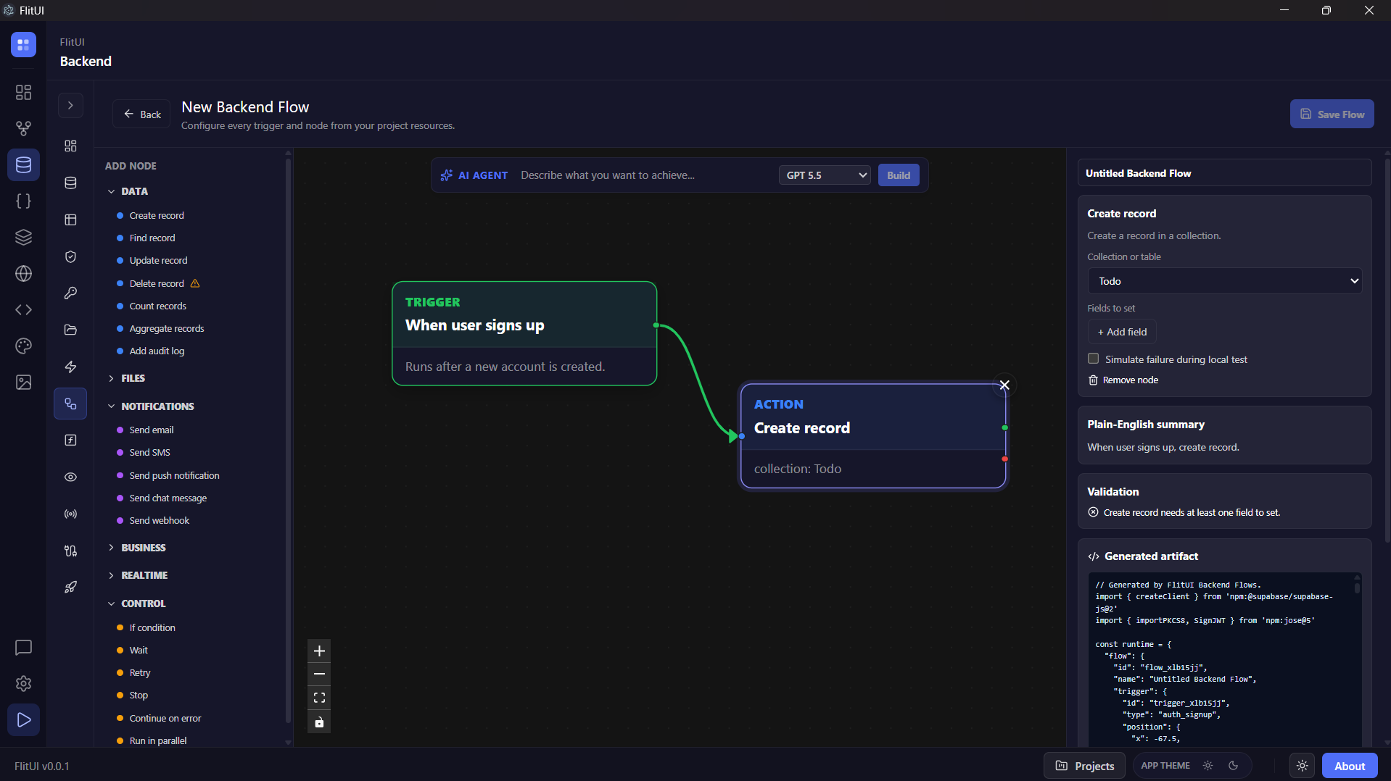Screen dimensions: 1391x781
Task: Open the Projects button in the status bar
Action: tap(1084, 766)
